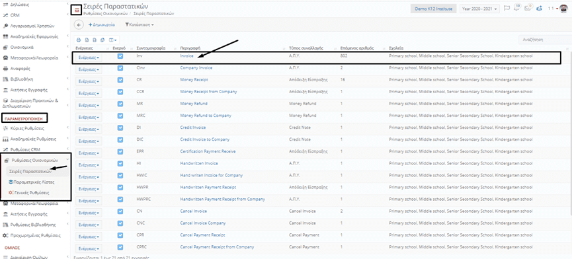572x259 pixels.
Task: Open the Cancel Payment Receipt from Company link
Action: (x=217, y=247)
